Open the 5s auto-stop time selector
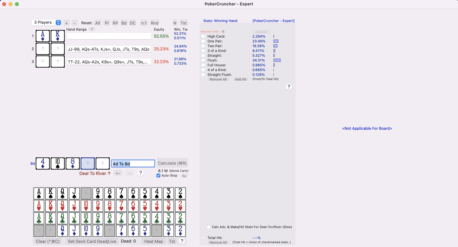Screen dimensions: 458x247 [x=184, y=176]
